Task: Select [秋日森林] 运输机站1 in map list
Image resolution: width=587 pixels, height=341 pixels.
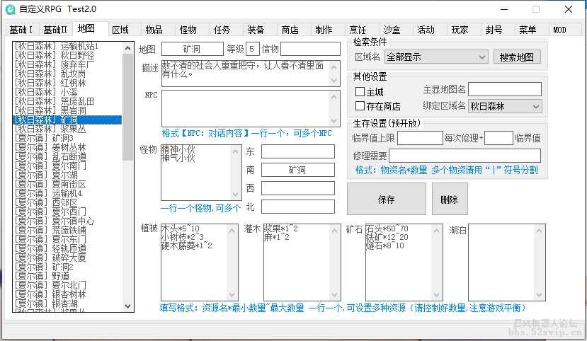Action: coord(67,46)
